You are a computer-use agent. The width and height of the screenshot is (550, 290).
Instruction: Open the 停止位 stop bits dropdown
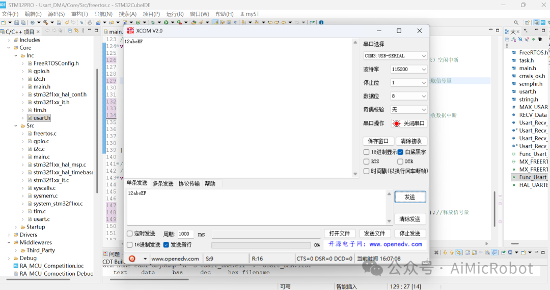(408, 83)
